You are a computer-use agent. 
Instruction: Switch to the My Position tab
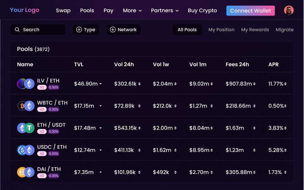(x=221, y=30)
